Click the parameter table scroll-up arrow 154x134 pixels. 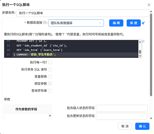point(50,116)
